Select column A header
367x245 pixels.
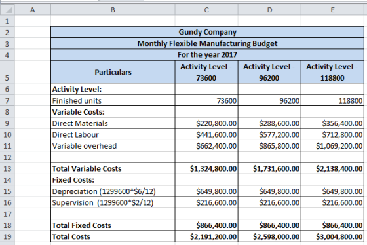coord(33,10)
